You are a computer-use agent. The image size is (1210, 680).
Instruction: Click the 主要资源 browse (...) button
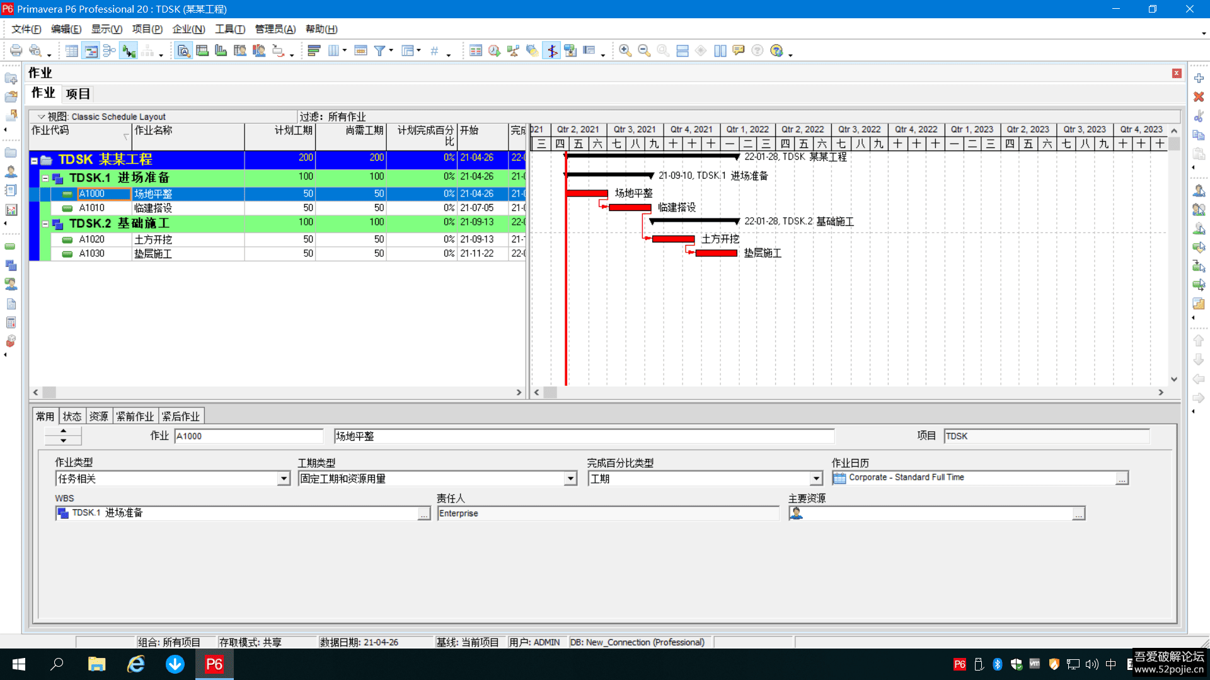pos(1078,514)
